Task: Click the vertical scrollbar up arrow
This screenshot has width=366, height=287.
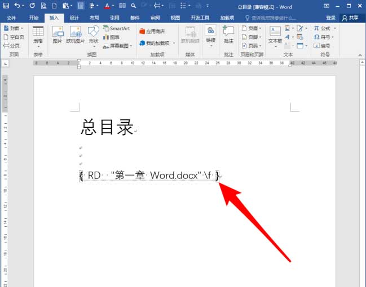Action: (362, 62)
